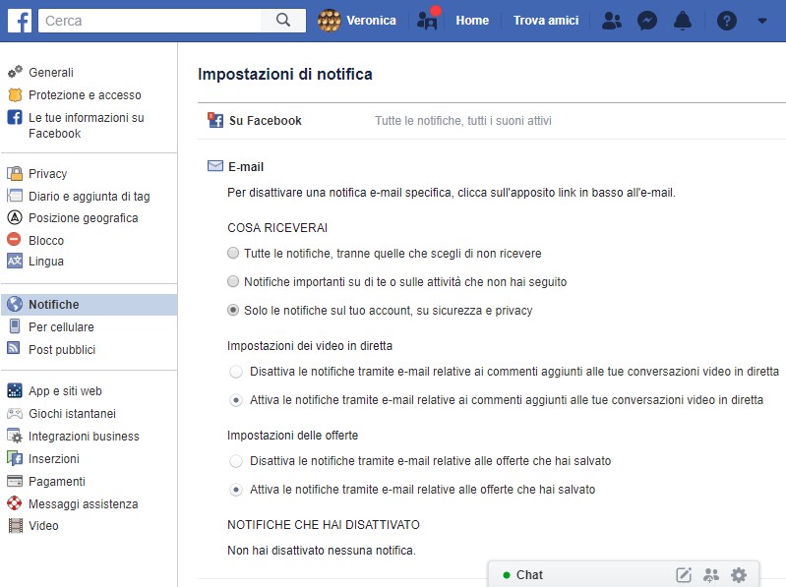786x587 pixels.
Task: Open Privacy settings
Action: (x=47, y=174)
